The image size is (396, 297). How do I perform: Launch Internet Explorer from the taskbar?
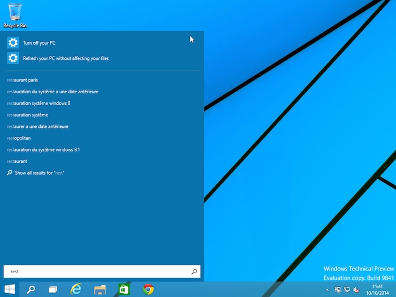tap(76, 289)
